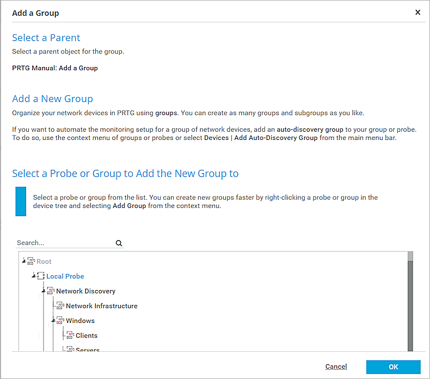
Task: Click into the Search field
Action: click(x=64, y=243)
